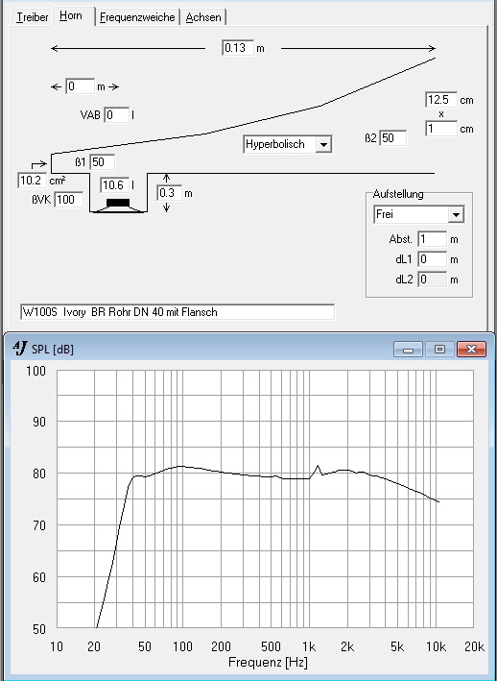Image resolution: width=497 pixels, height=681 pixels.
Task: Expand the Aufstellung Frei dropdown
Action: pos(456,214)
